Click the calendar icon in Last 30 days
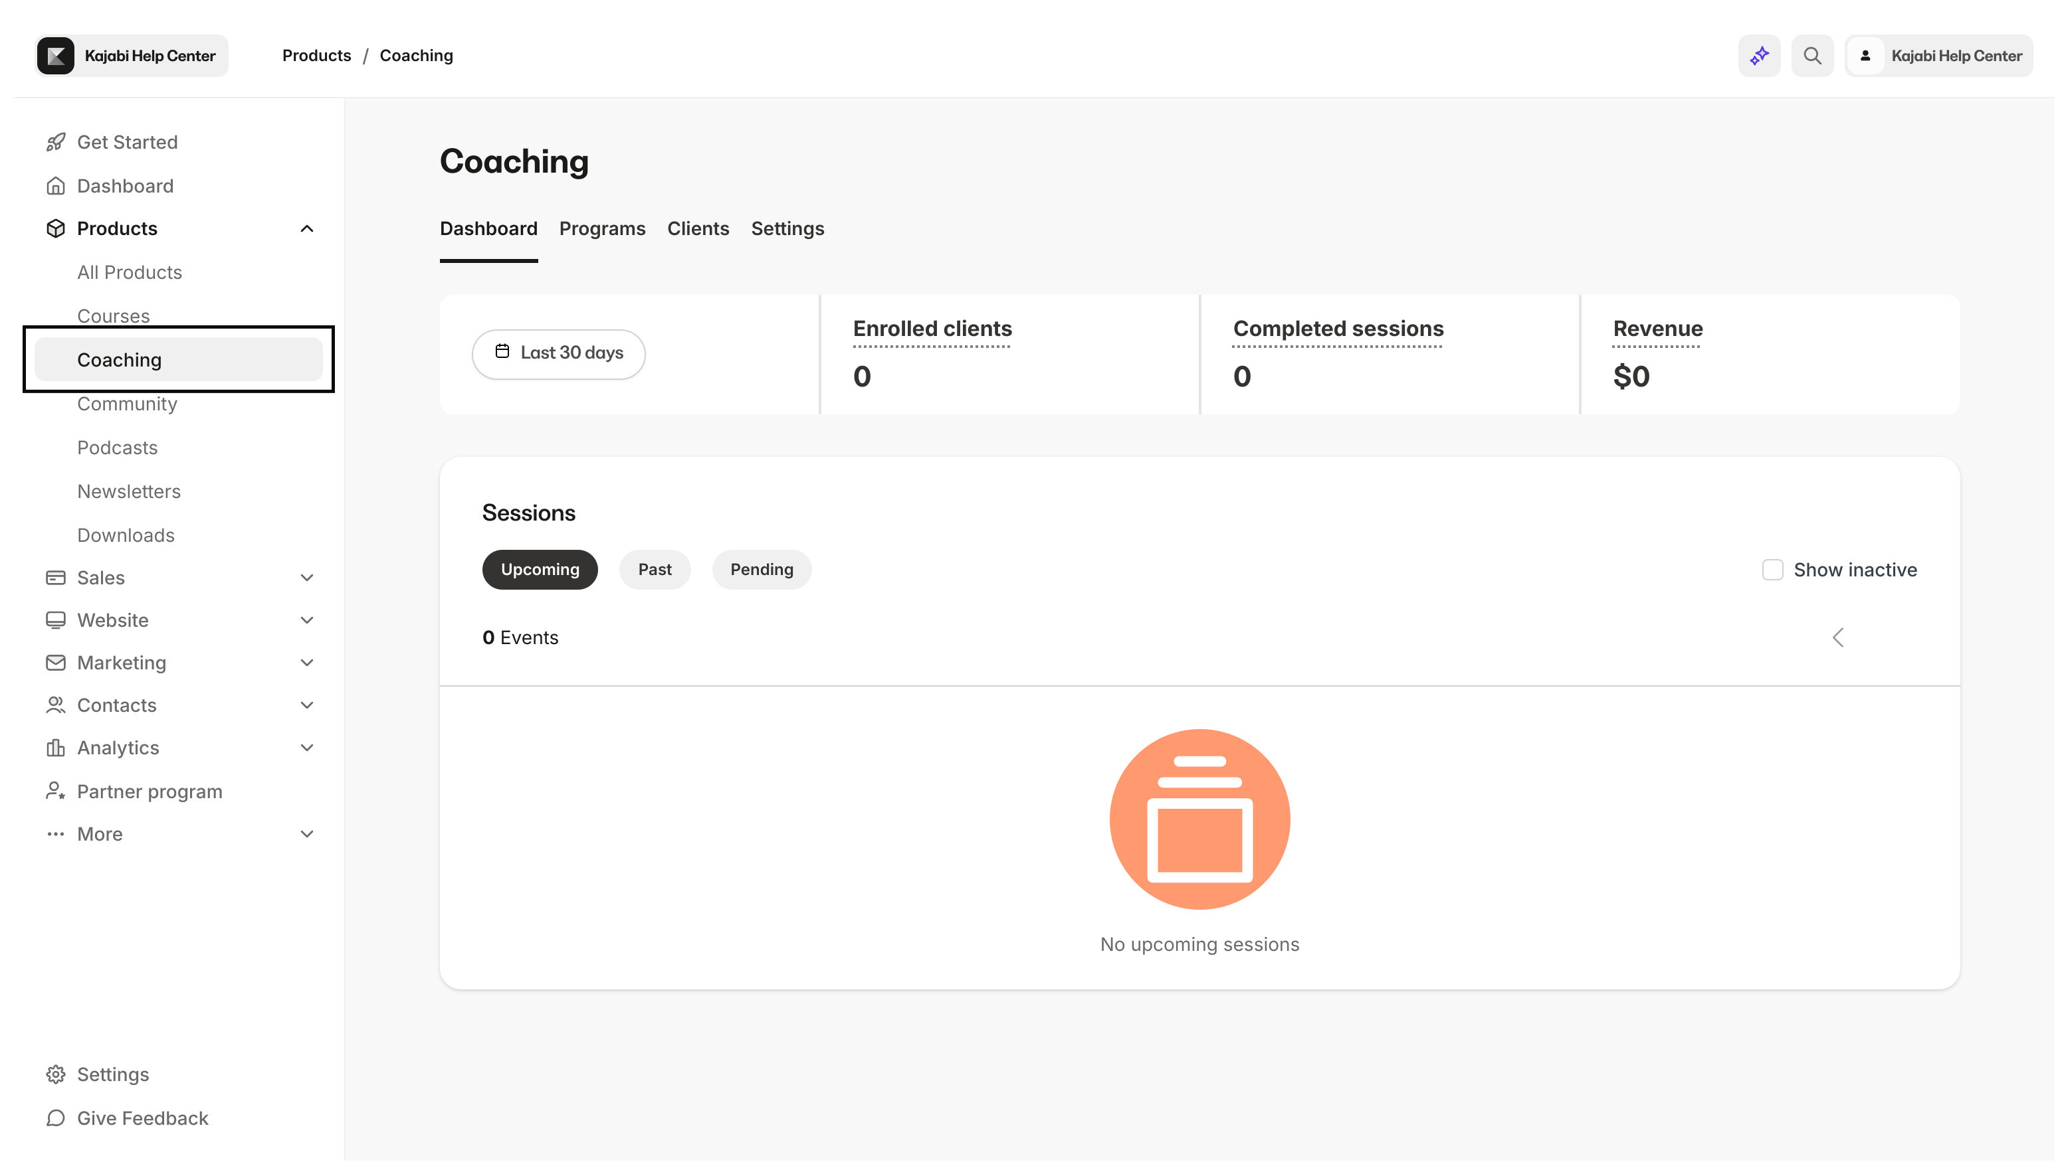 pyautogui.click(x=502, y=351)
